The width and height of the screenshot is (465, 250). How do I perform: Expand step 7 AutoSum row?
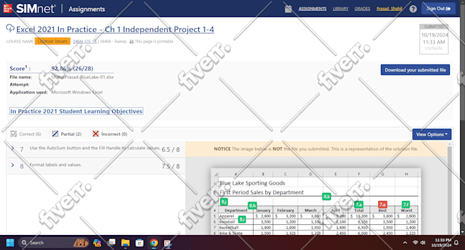pyautogui.click(x=12, y=149)
